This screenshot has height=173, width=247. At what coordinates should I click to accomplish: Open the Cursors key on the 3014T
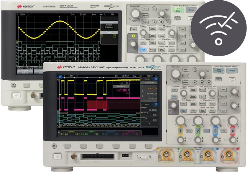point(203,90)
